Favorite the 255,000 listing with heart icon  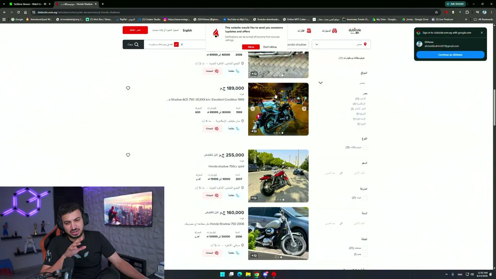point(128,155)
